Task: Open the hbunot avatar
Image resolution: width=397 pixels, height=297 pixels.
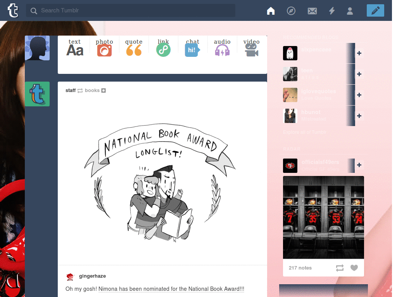Action: (290, 116)
